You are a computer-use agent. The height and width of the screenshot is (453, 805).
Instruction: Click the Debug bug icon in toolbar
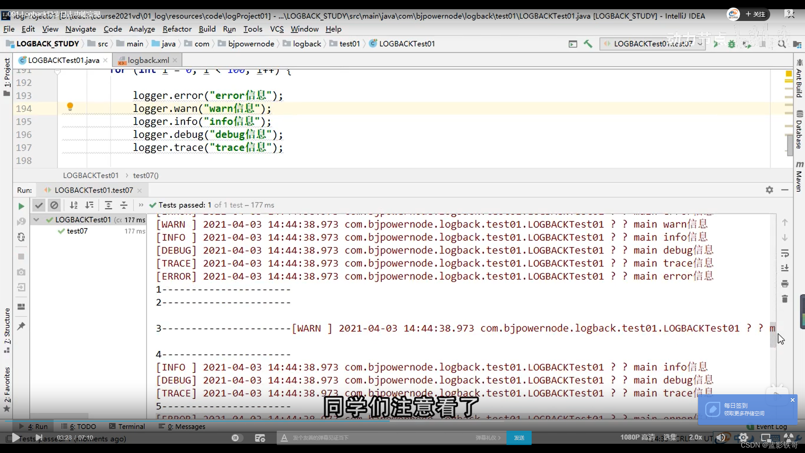click(732, 44)
